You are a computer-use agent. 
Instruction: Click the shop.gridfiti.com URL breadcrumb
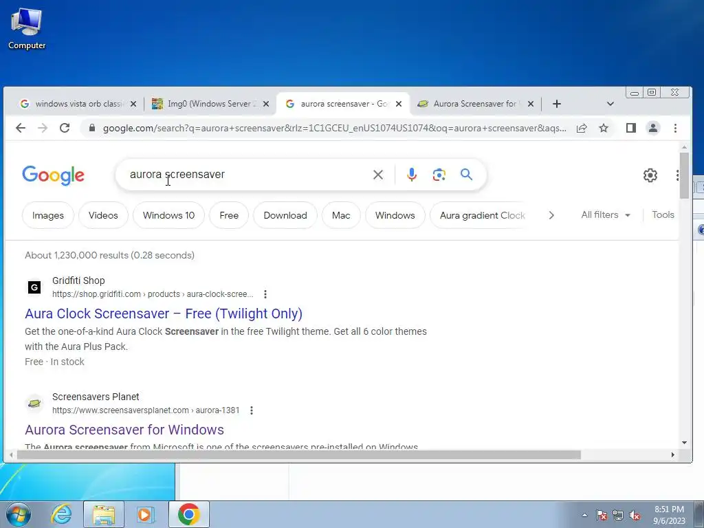(x=153, y=294)
